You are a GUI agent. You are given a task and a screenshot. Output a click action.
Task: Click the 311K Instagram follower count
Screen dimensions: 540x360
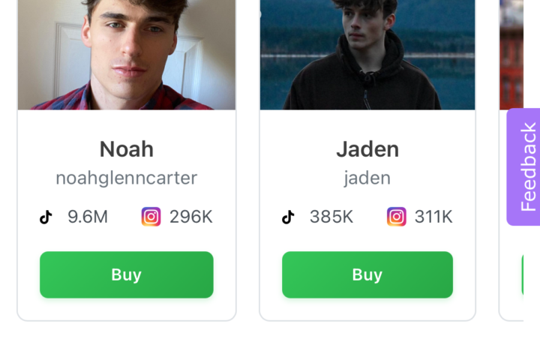[433, 217]
